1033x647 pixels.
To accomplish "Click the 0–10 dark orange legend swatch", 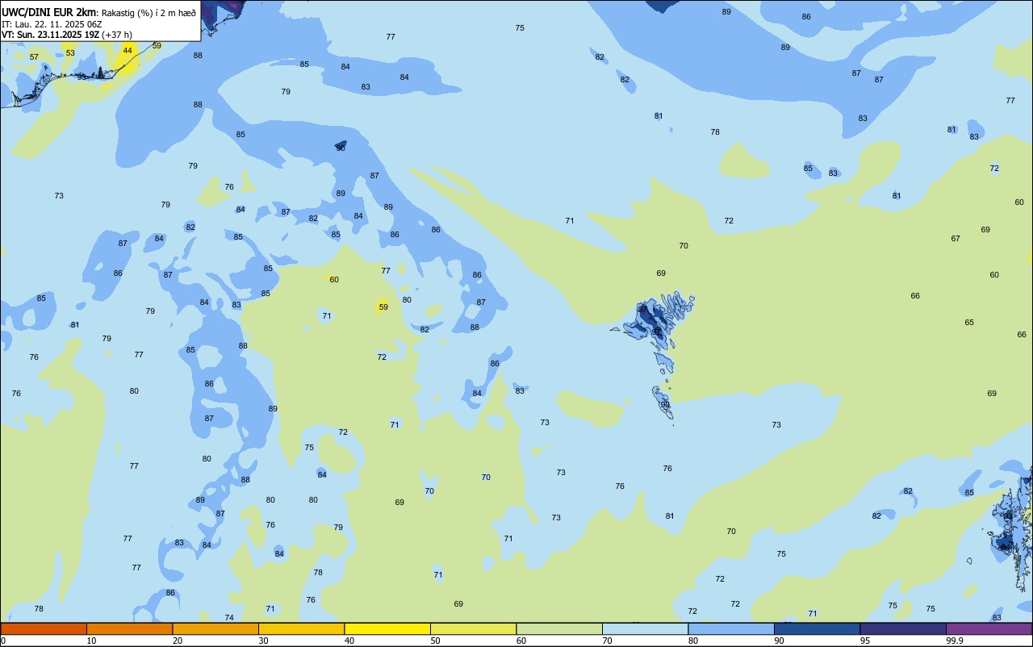I will tap(44, 628).
